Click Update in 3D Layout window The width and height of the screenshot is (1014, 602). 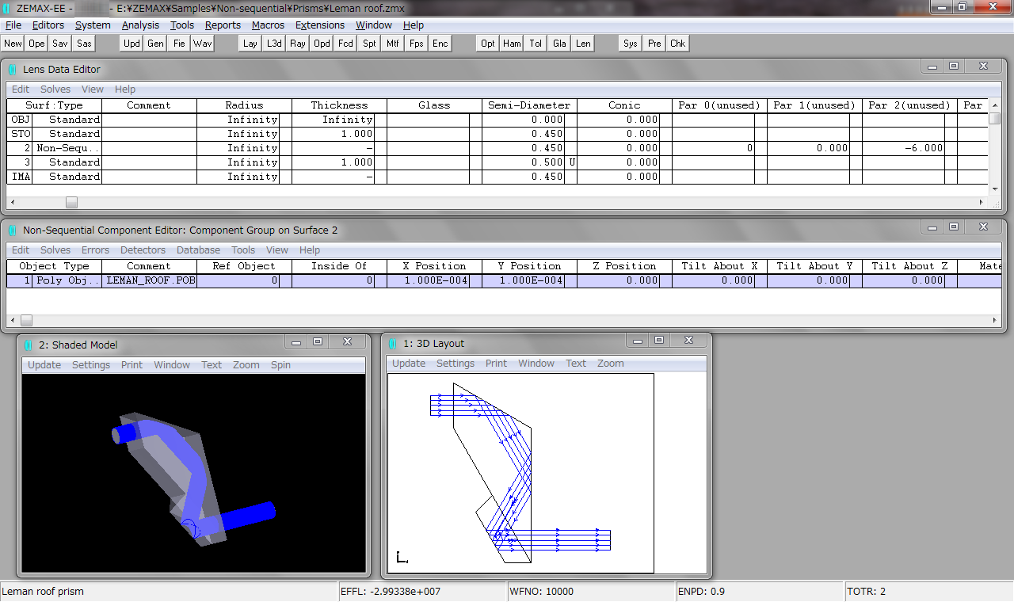(x=409, y=364)
